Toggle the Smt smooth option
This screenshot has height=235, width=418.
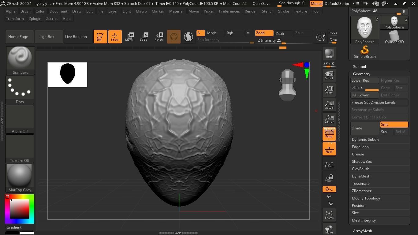[x=394, y=125]
